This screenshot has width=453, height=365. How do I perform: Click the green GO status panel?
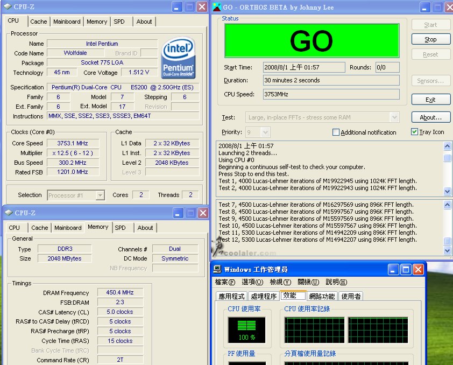312,41
